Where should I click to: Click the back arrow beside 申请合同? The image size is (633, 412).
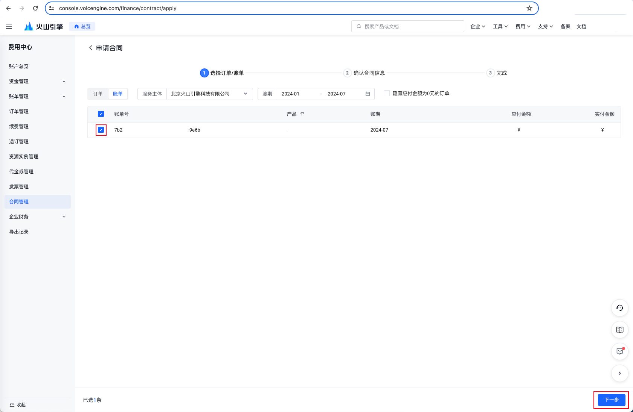[x=90, y=48]
